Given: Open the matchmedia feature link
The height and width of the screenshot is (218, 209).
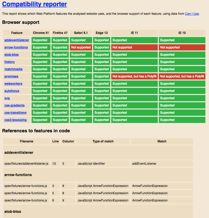Looking at the screenshot, I should point(13,69).
